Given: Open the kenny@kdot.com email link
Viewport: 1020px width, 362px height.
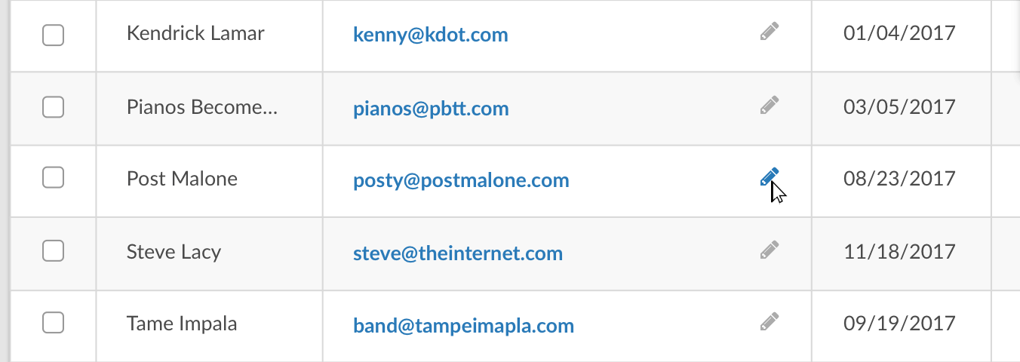Looking at the screenshot, I should pyautogui.click(x=431, y=35).
